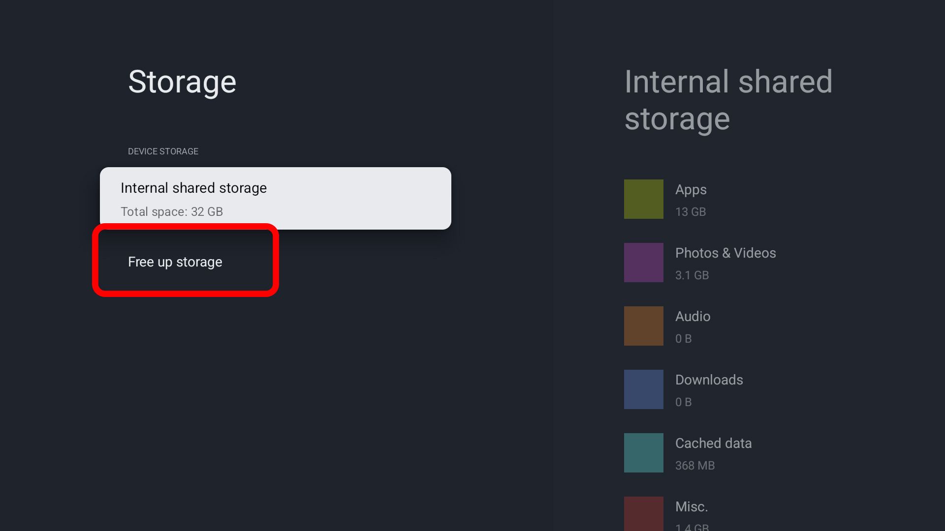
Task: Click the Total space: 32 GB text
Action: [172, 212]
